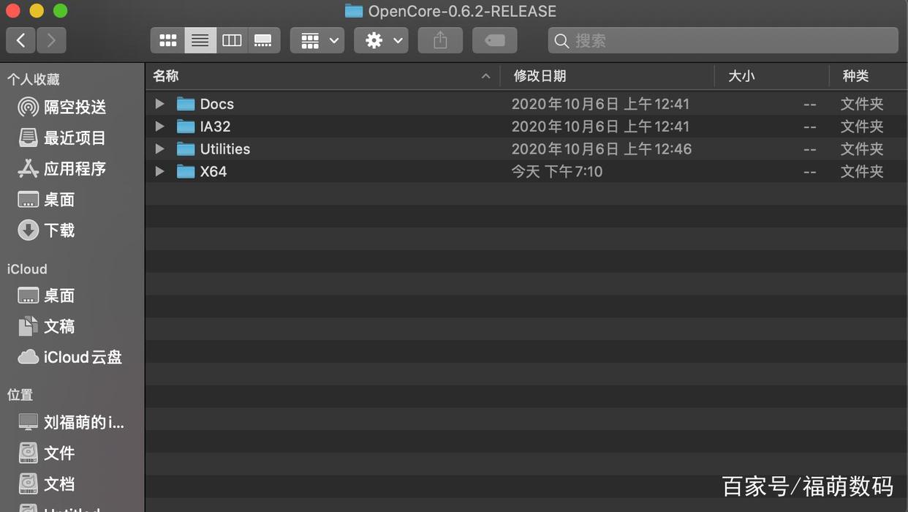Sort by the 修改日期 column header
The width and height of the screenshot is (908, 512).
point(607,76)
